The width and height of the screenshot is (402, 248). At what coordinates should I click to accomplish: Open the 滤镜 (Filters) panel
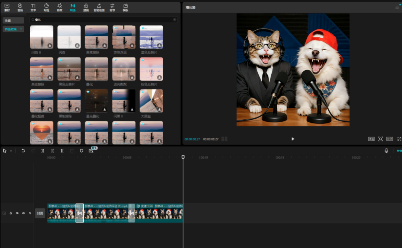point(86,7)
